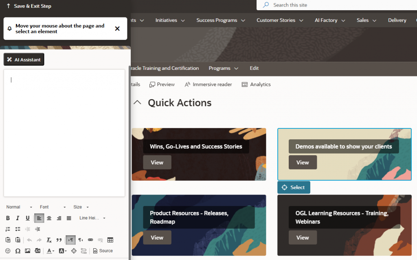Toggle underline formatting in the editor
The image size is (417, 260).
[27, 218]
